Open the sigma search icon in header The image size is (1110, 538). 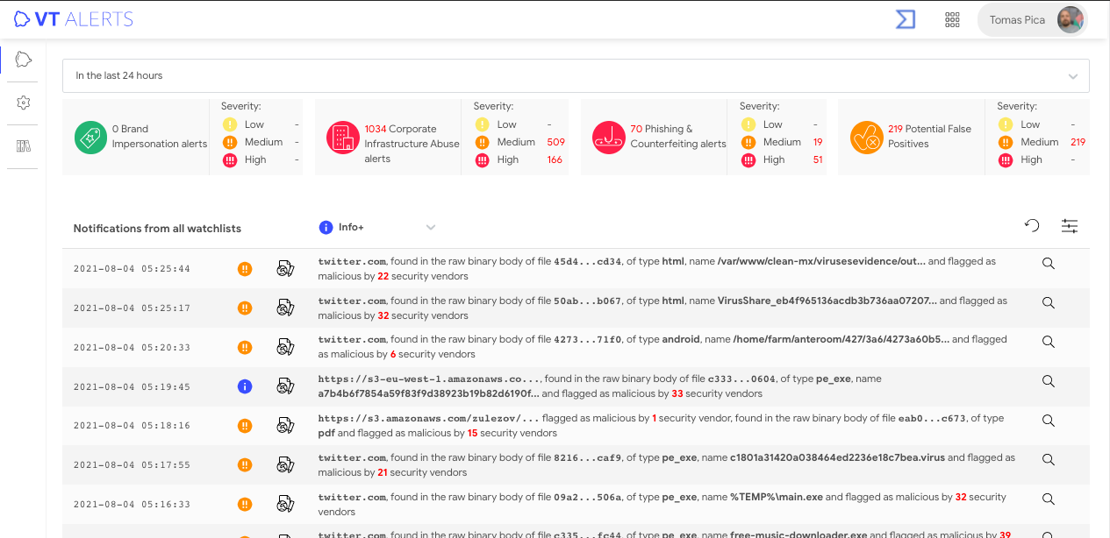coord(905,19)
